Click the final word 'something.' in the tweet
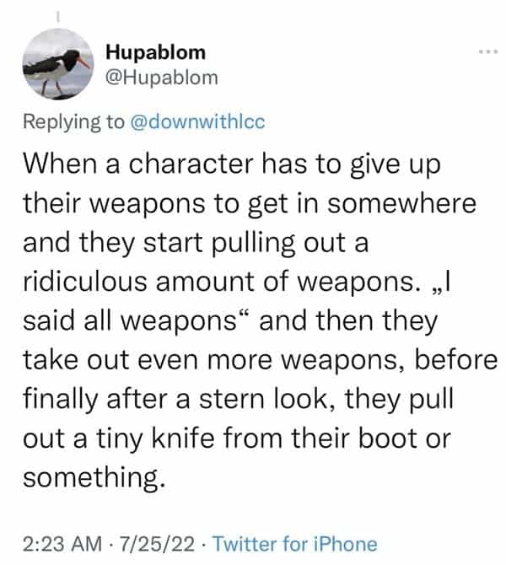The image size is (506, 565). pos(94,478)
